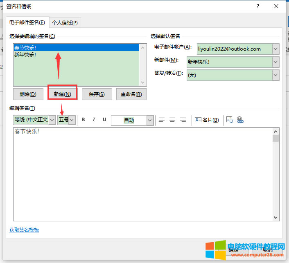Switch to the 个人信纸 tab
Viewport: 289px width, 263px height.
pos(65,22)
